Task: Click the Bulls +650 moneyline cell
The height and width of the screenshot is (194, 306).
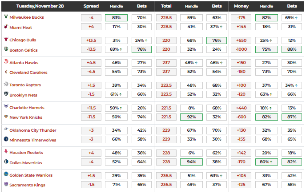Action: click(x=241, y=40)
